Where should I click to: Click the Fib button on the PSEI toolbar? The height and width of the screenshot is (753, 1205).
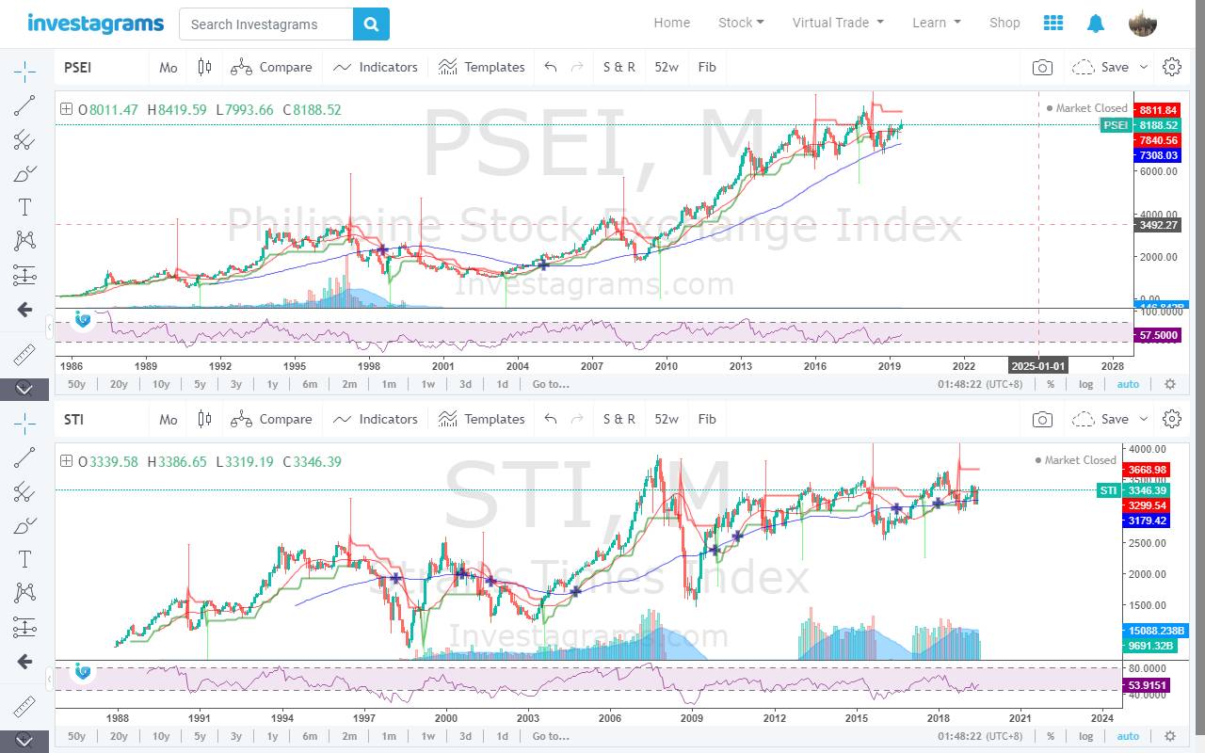coord(707,67)
